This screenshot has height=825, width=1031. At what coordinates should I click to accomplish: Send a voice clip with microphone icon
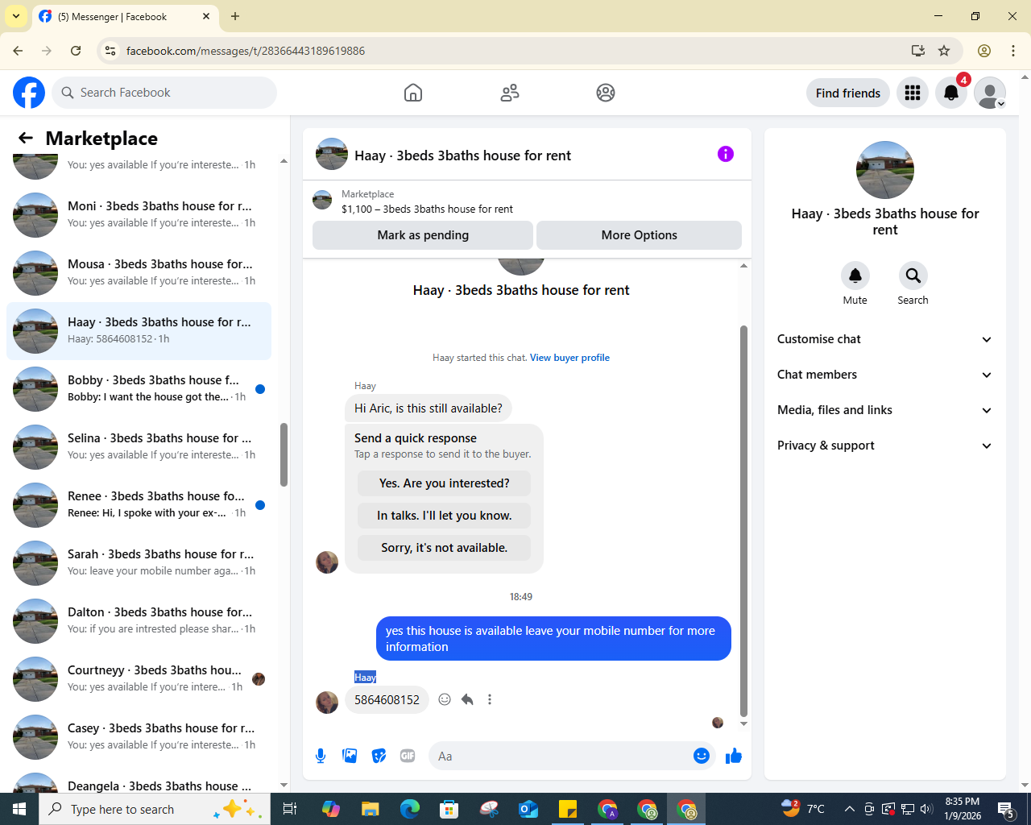click(x=321, y=756)
